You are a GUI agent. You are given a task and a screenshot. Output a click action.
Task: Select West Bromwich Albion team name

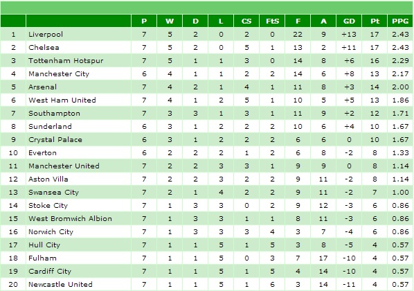click(70, 218)
